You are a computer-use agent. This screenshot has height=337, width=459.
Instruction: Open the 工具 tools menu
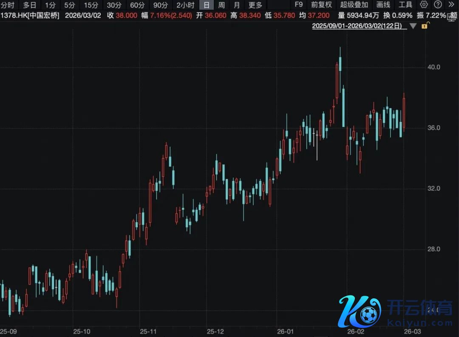(x=405, y=5)
